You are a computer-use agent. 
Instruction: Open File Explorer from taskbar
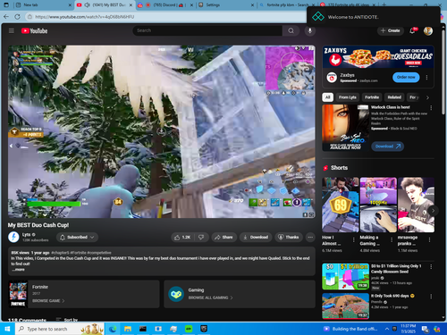[128, 329]
